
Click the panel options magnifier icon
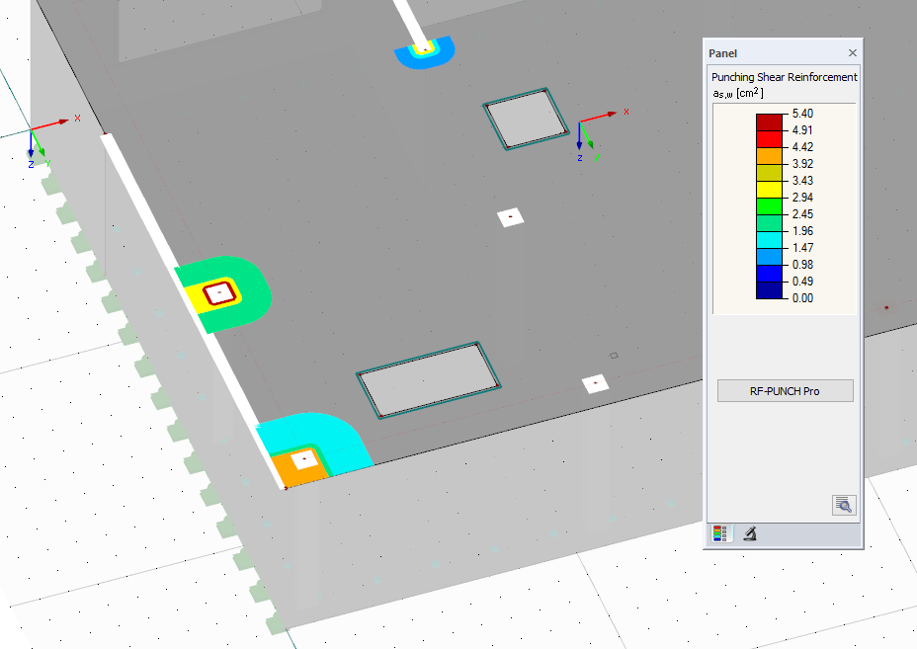click(x=842, y=504)
